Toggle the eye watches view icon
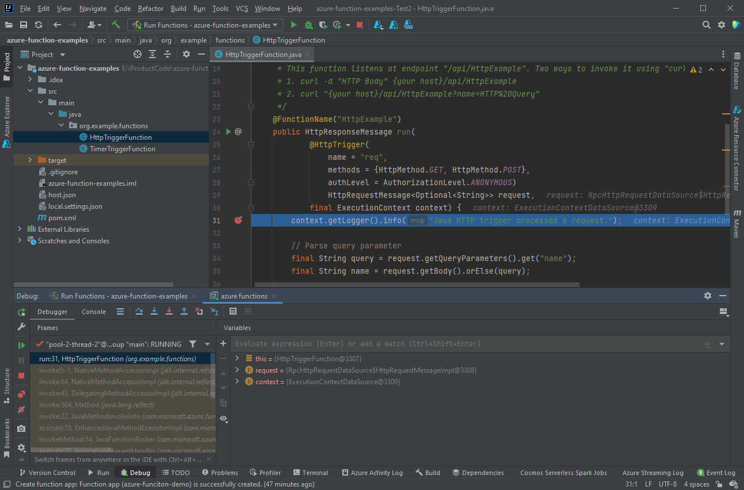 pos(223,419)
